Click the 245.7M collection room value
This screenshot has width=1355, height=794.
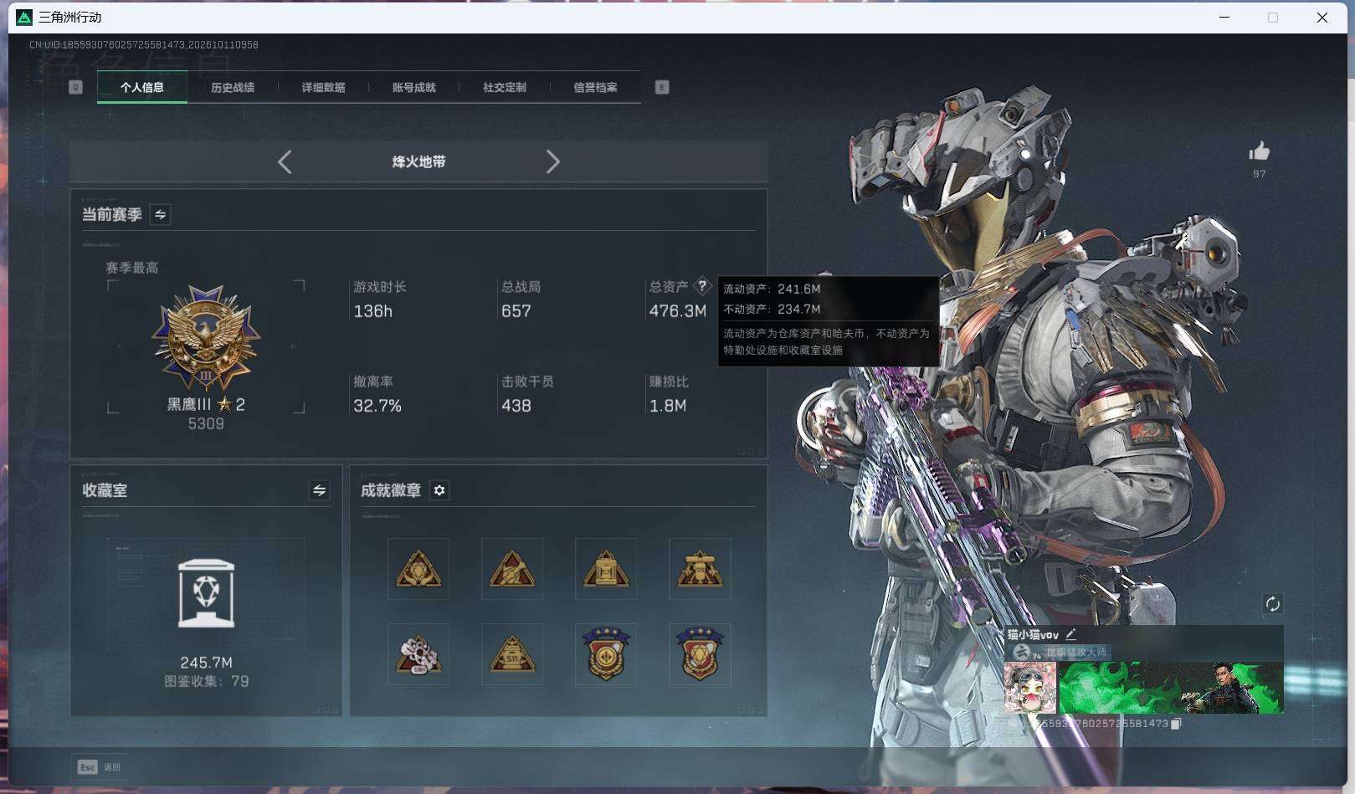coord(206,663)
